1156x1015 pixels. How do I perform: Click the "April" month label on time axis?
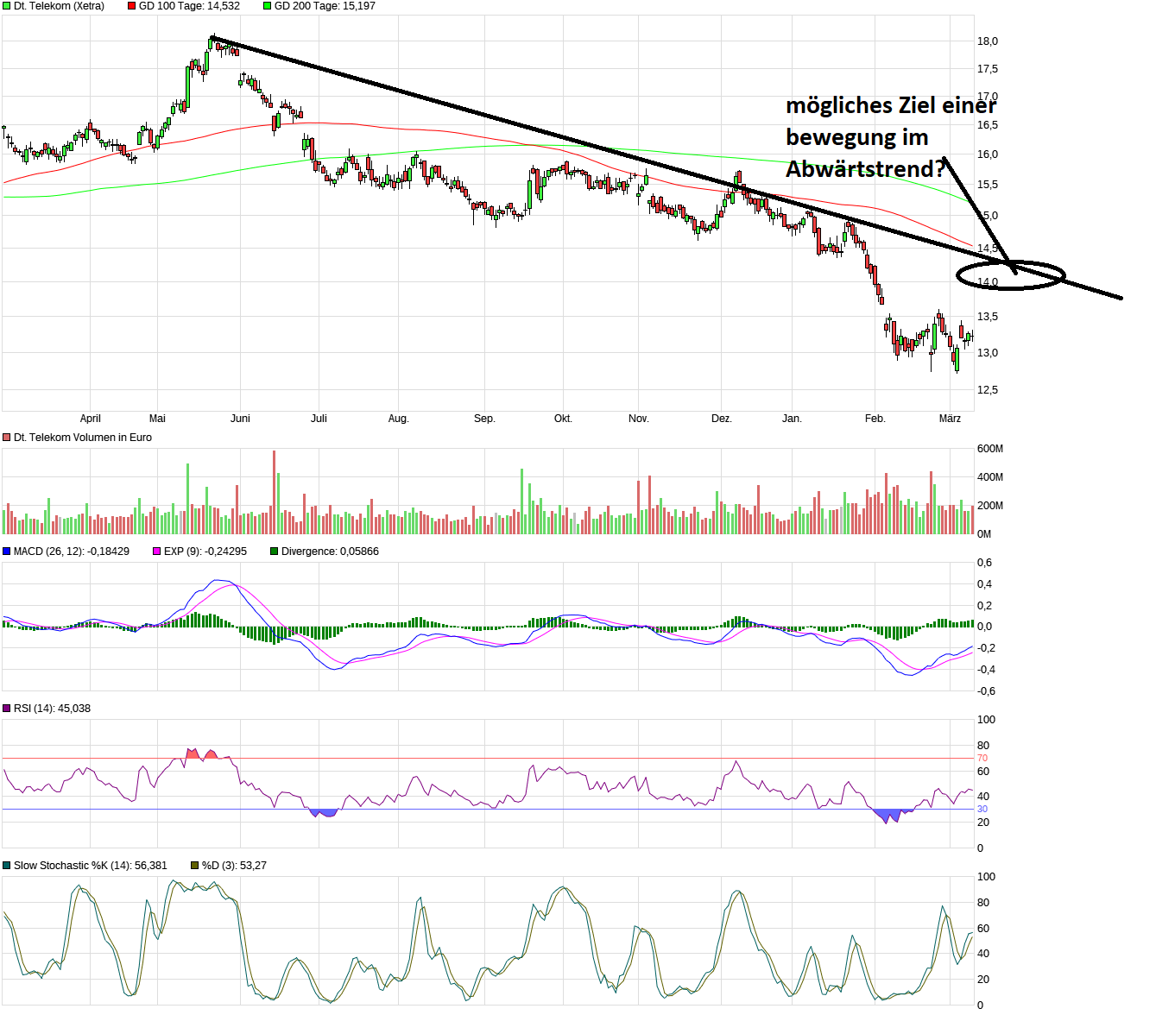tap(91, 419)
